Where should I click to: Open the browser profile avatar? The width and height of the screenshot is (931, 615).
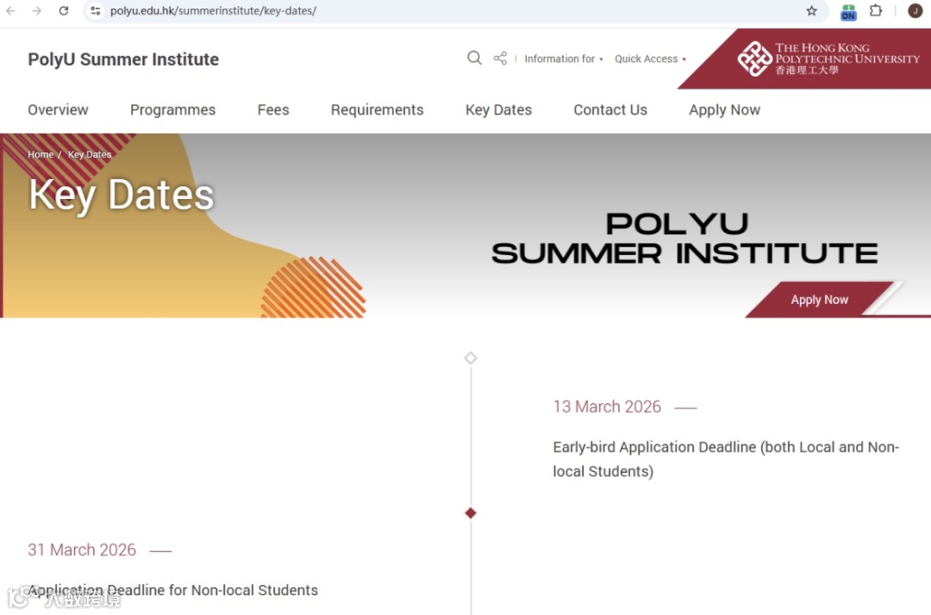915,10
